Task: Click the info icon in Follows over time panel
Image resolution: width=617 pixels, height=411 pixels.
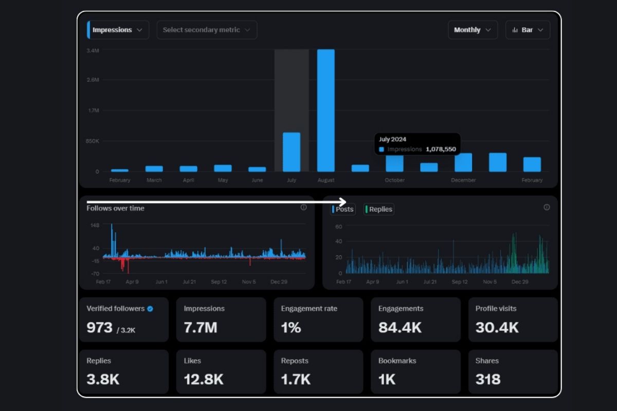Action: point(303,208)
